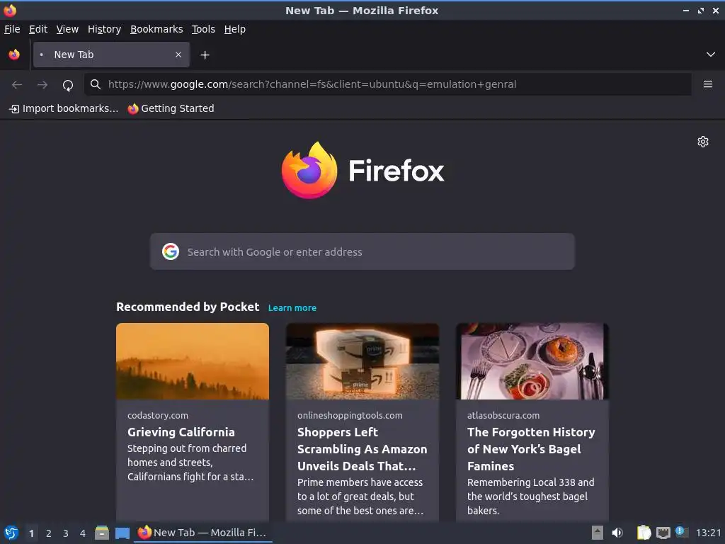Open the Bookmarks menu

(156, 29)
